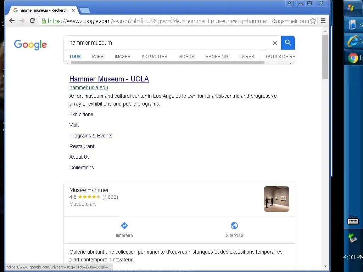Submit search with the blue magnifier button
Image resolution: width=363 pixels, height=272 pixels.
(x=288, y=42)
